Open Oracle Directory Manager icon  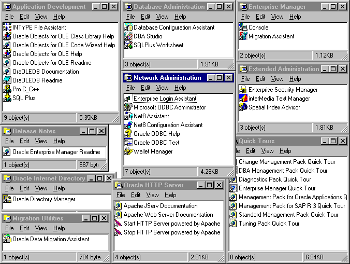(7, 199)
